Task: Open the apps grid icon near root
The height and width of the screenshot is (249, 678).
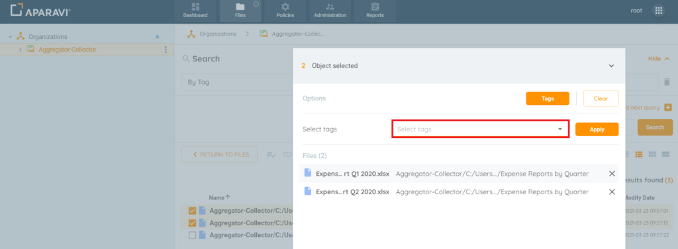Action: pos(659,11)
